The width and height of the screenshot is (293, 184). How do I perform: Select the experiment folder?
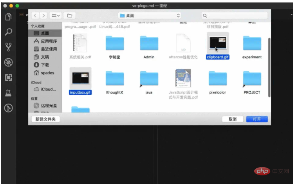coord(252,43)
